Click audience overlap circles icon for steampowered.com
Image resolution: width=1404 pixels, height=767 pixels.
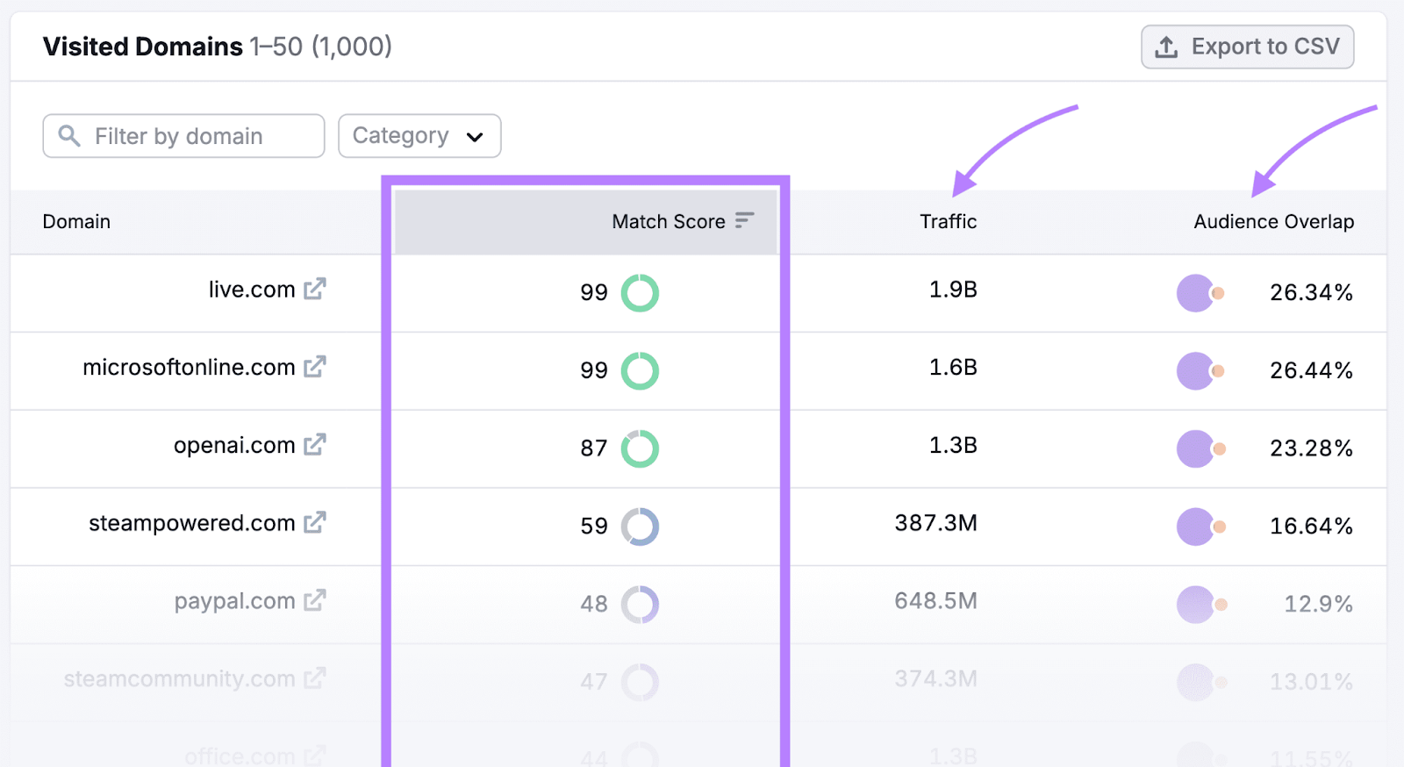point(1200,527)
